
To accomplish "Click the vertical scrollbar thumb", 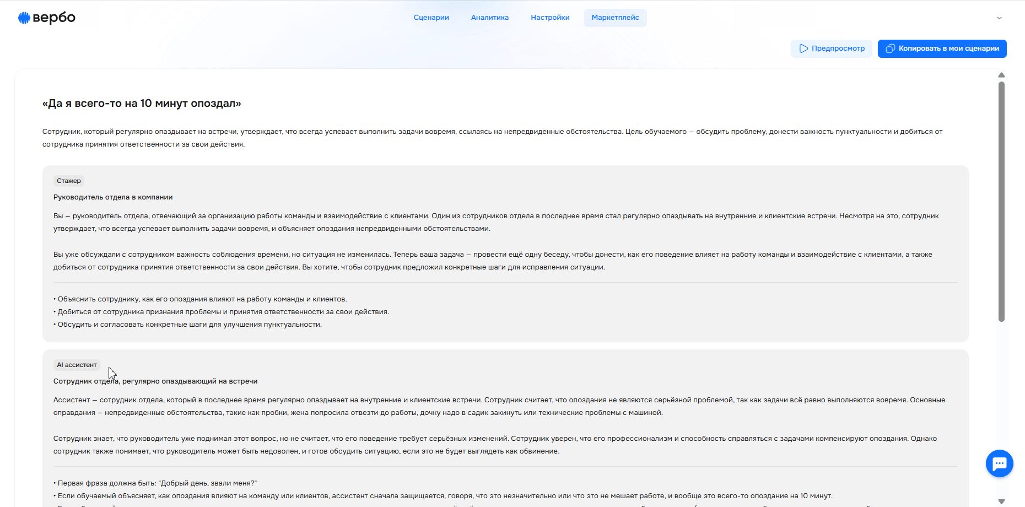I will pyautogui.click(x=1001, y=202).
